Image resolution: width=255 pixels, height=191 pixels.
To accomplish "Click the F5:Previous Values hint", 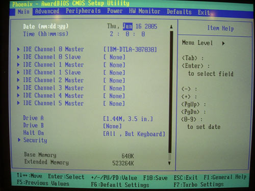I will (43, 183).
